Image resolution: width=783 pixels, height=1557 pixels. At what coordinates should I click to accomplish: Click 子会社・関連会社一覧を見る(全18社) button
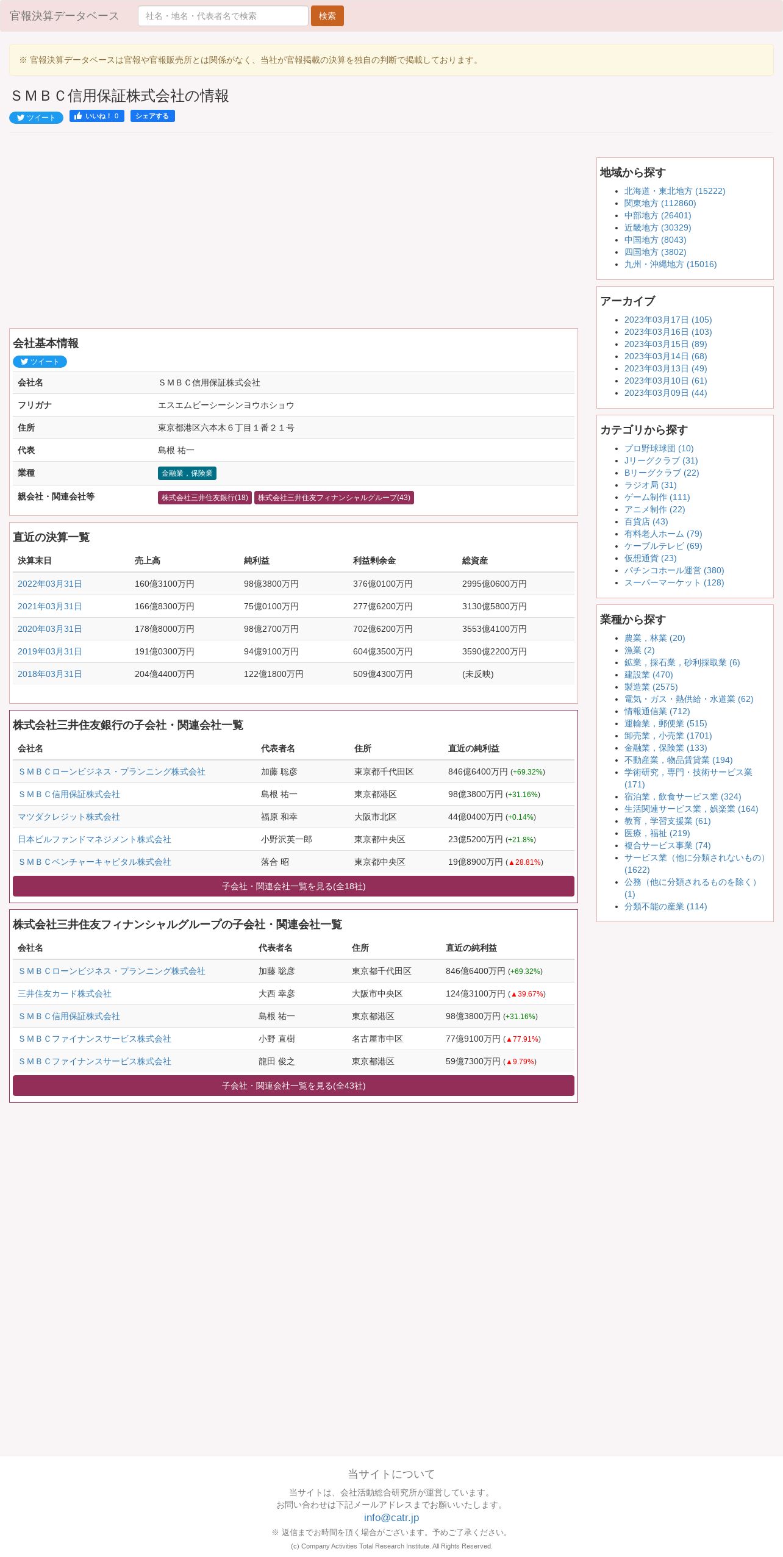point(293,886)
